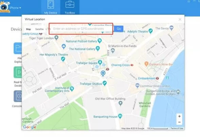Select Tiger Tiger London marker

[56, 38]
